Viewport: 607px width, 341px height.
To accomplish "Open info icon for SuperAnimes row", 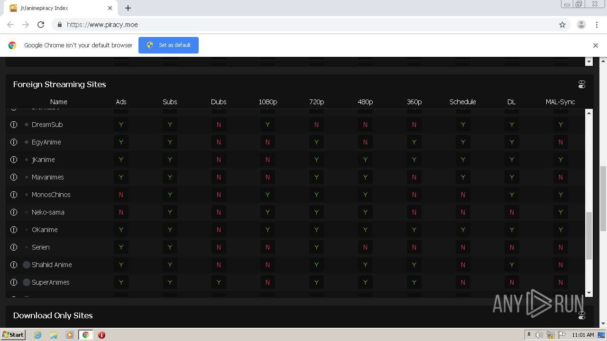I will [x=14, y=282].
